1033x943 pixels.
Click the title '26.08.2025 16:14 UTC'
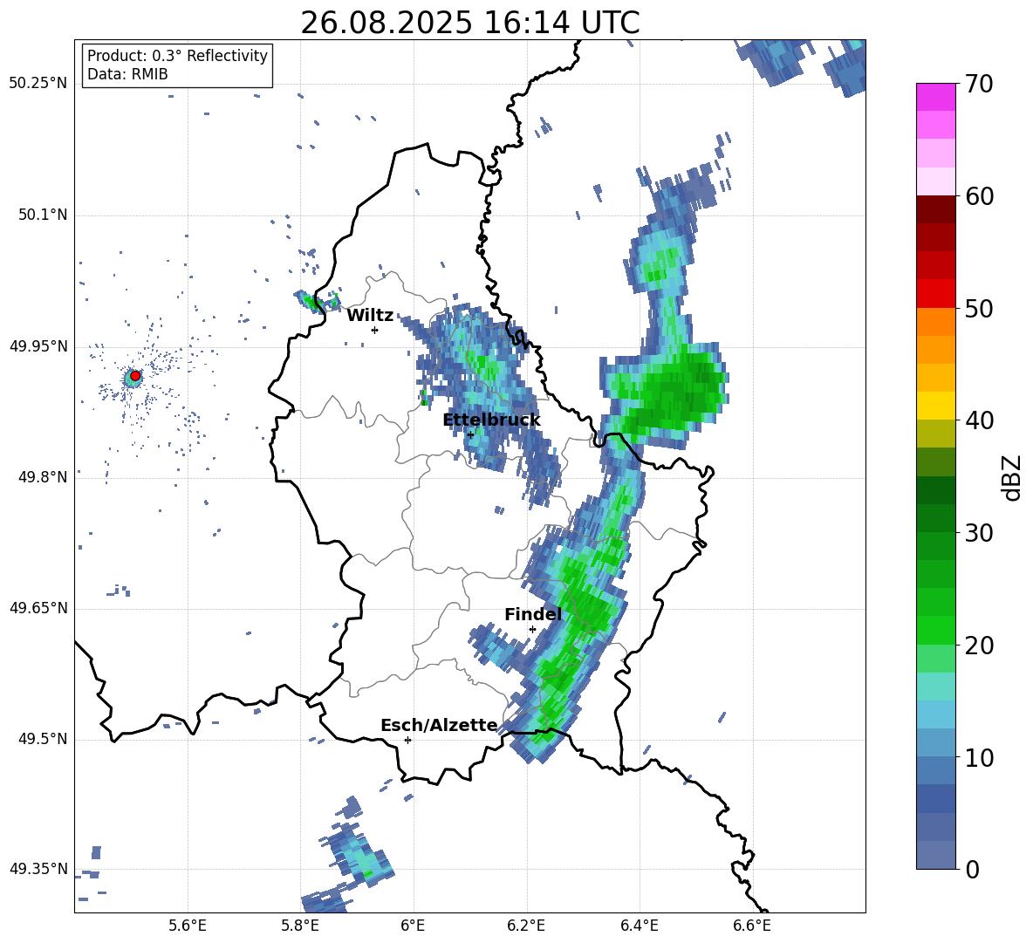469,23
